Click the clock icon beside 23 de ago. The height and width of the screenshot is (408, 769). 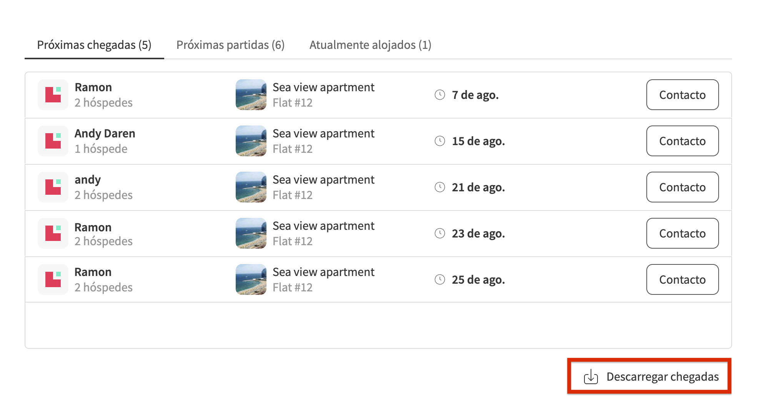pos(441,233)
